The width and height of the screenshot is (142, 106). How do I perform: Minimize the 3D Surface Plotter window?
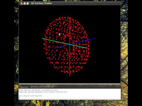click(x=25, y=3)
